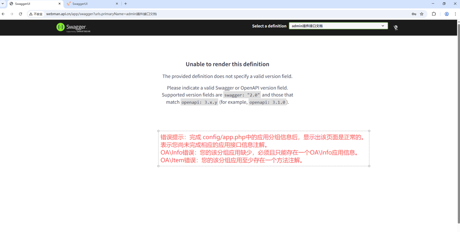Click the password manager key icon
This screenshot has width=460, height=232.
[x=414, y=14]
